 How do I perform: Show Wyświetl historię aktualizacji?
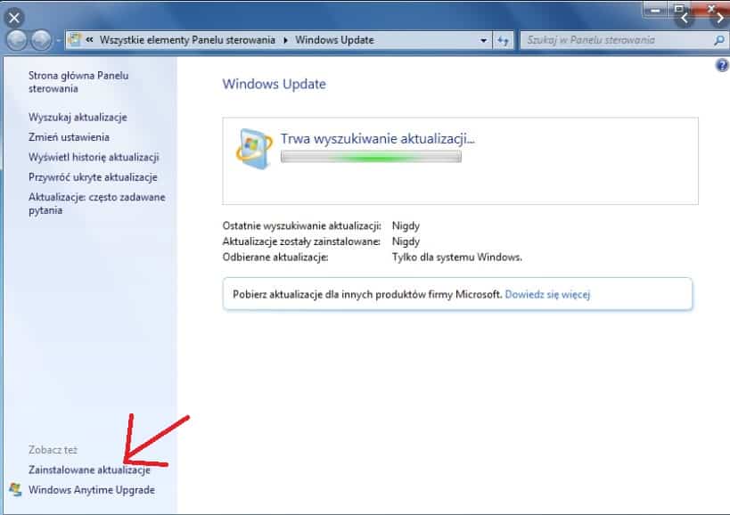pyautogui.click(x=94, y=157)
